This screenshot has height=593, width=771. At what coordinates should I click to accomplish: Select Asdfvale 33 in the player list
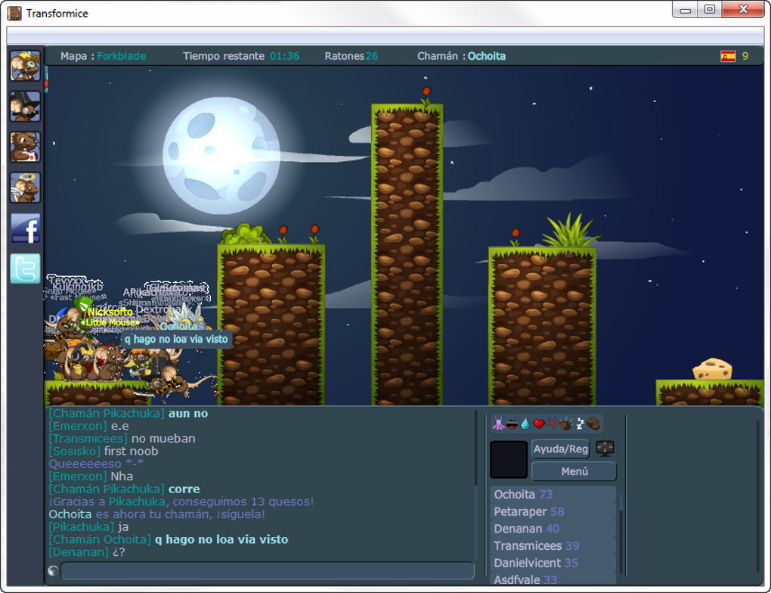[553, 579]
